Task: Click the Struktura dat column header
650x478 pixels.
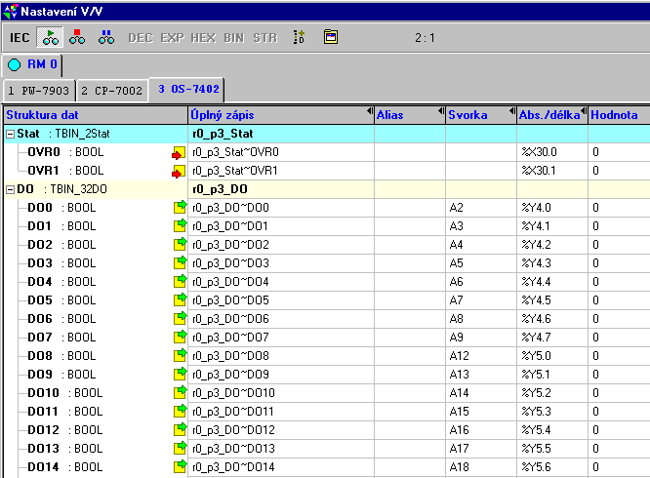Action: pos(96,115)
